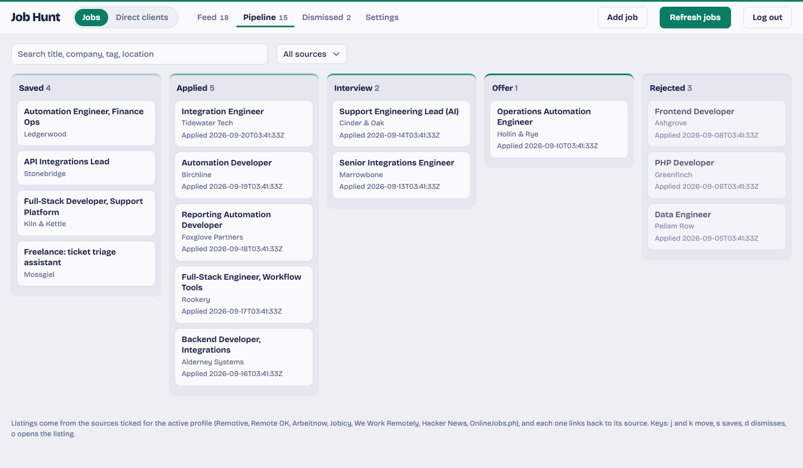Image resolution: width=803 pixels, height=468 pixels.
Task: Click the Rejected column header
Action: point(671,88)
